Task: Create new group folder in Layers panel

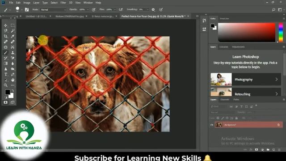Action: point(268,149)
